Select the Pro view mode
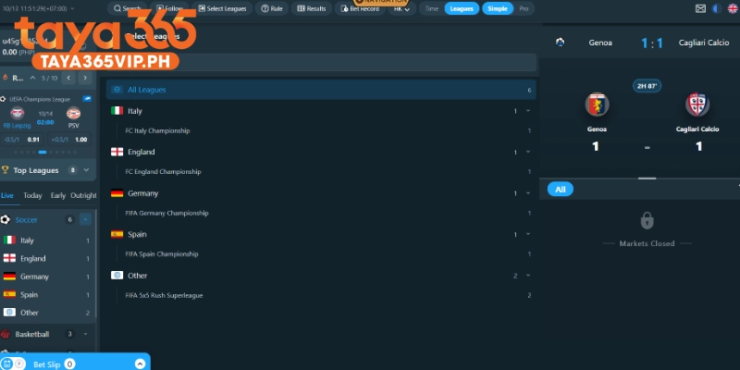 (x=524, y=8)
